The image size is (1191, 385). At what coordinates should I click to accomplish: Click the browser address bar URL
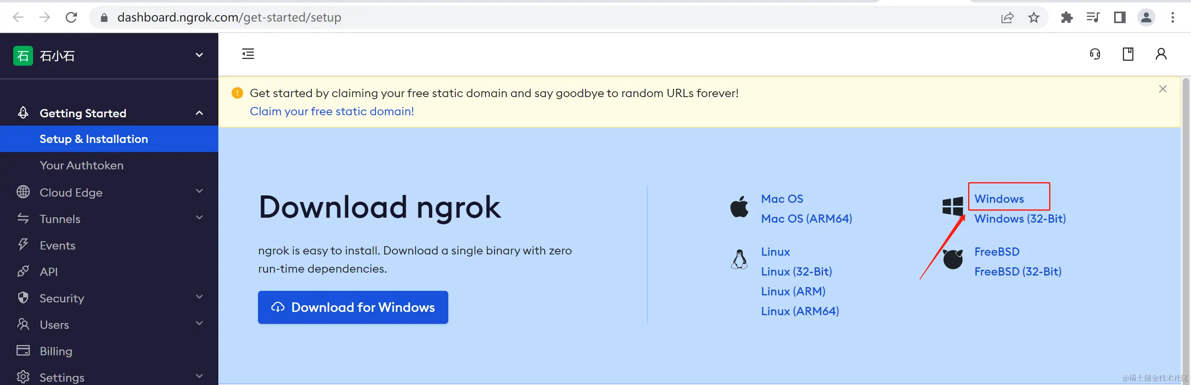coord(230,17)
